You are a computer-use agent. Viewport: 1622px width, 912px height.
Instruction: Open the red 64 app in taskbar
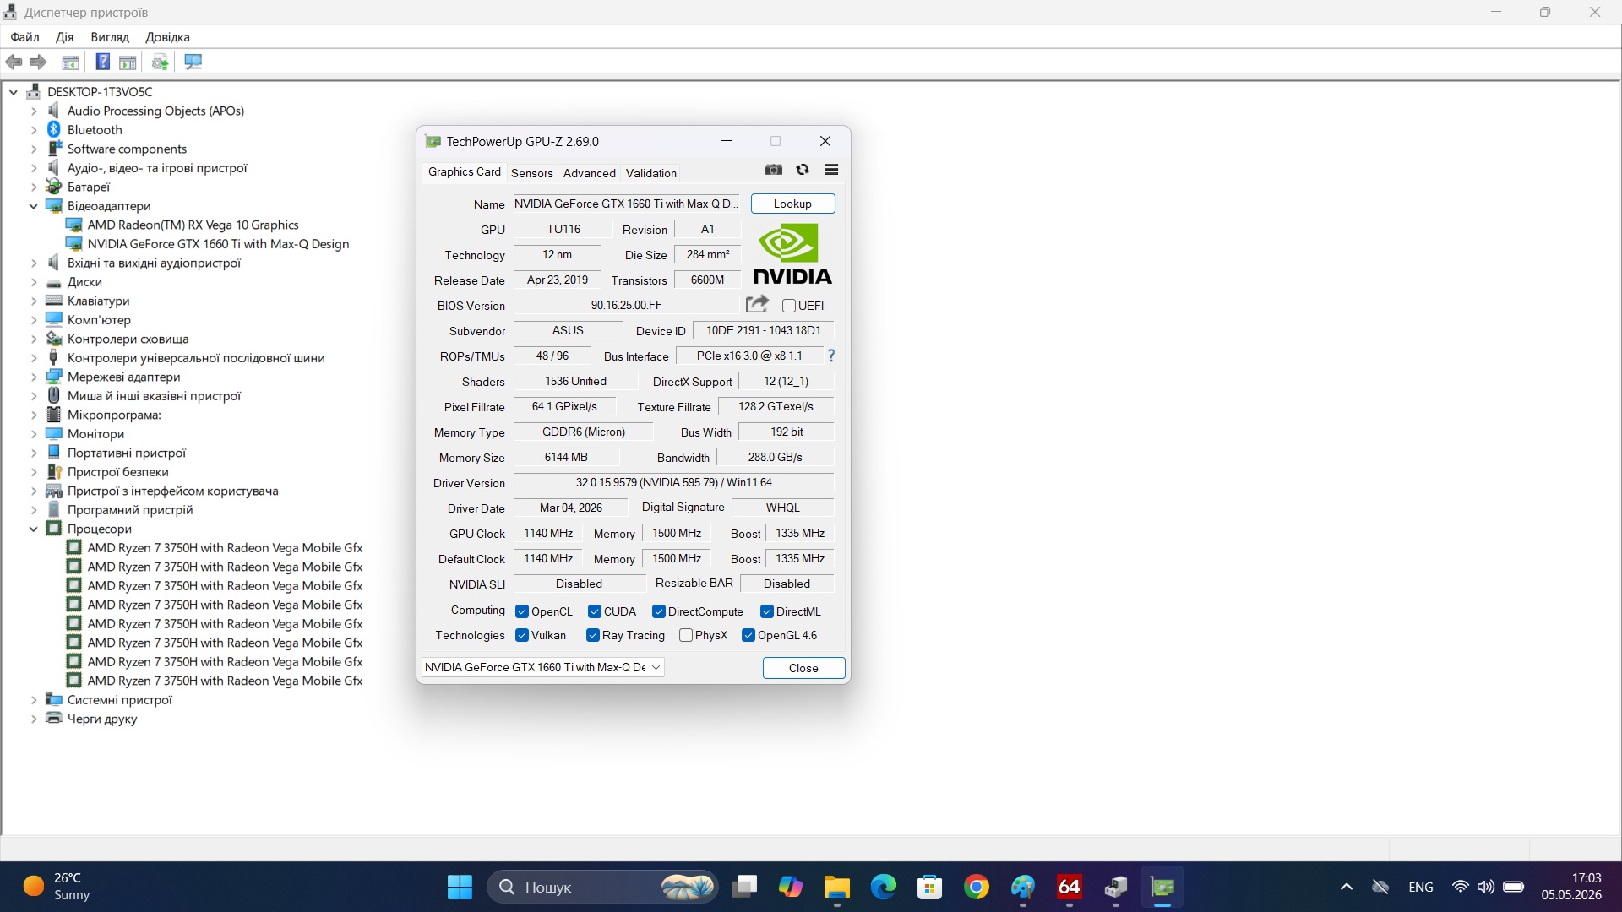pos(1070,887)
